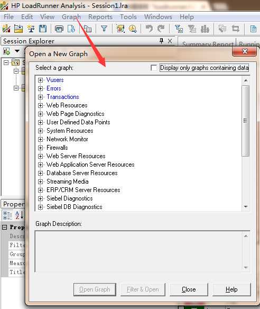Expand the Web Resources plus box
Image resolution: width=260 pixels, height=309 pixels.
coord(40,105)
